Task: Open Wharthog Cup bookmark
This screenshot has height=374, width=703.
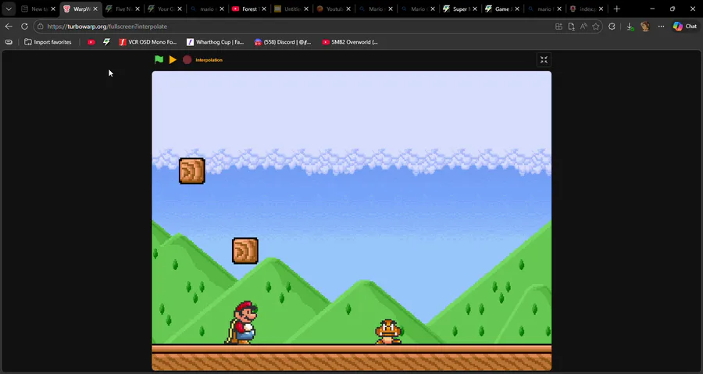Action: click(x=216, y=42)
